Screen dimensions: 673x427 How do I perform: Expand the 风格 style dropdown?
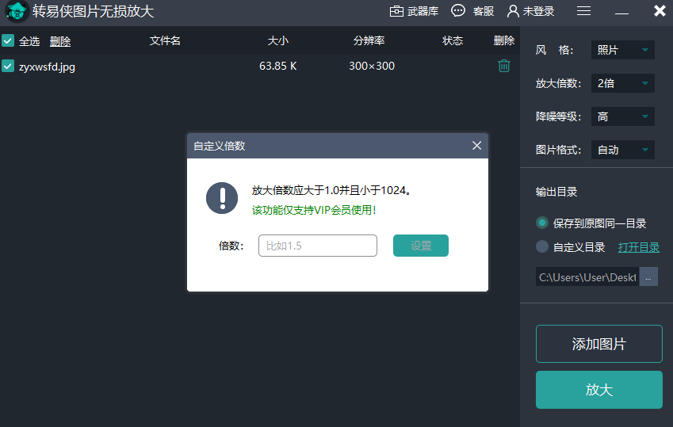coord(623,50)
